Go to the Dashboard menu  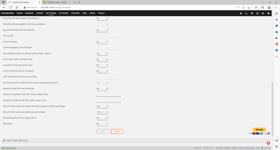[8, 13]
